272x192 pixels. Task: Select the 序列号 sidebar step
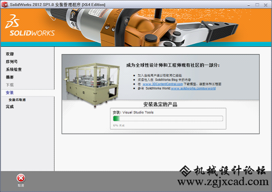pyautogui.click(x=12, y=61)
